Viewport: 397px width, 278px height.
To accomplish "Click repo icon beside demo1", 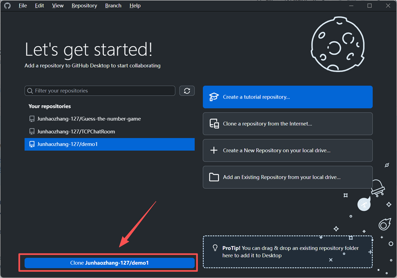I will [x=32, y=144].
